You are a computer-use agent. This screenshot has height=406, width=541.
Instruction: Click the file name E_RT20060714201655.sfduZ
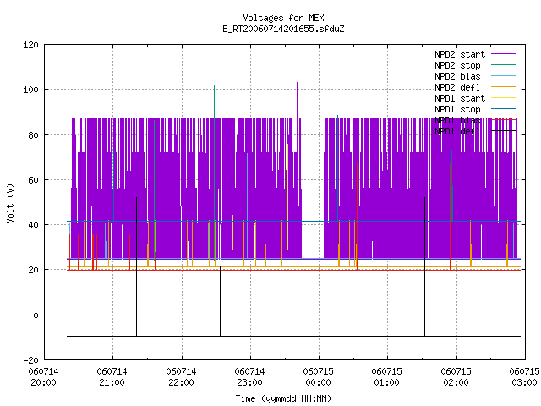pyautogui.click(x=283, y=29)
